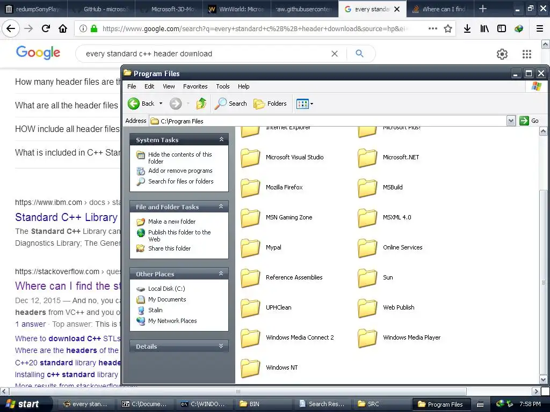Screen dimensions: 550x412
Task: Select the Microsoft Visual Studio folder
Action: pos(282,157)
